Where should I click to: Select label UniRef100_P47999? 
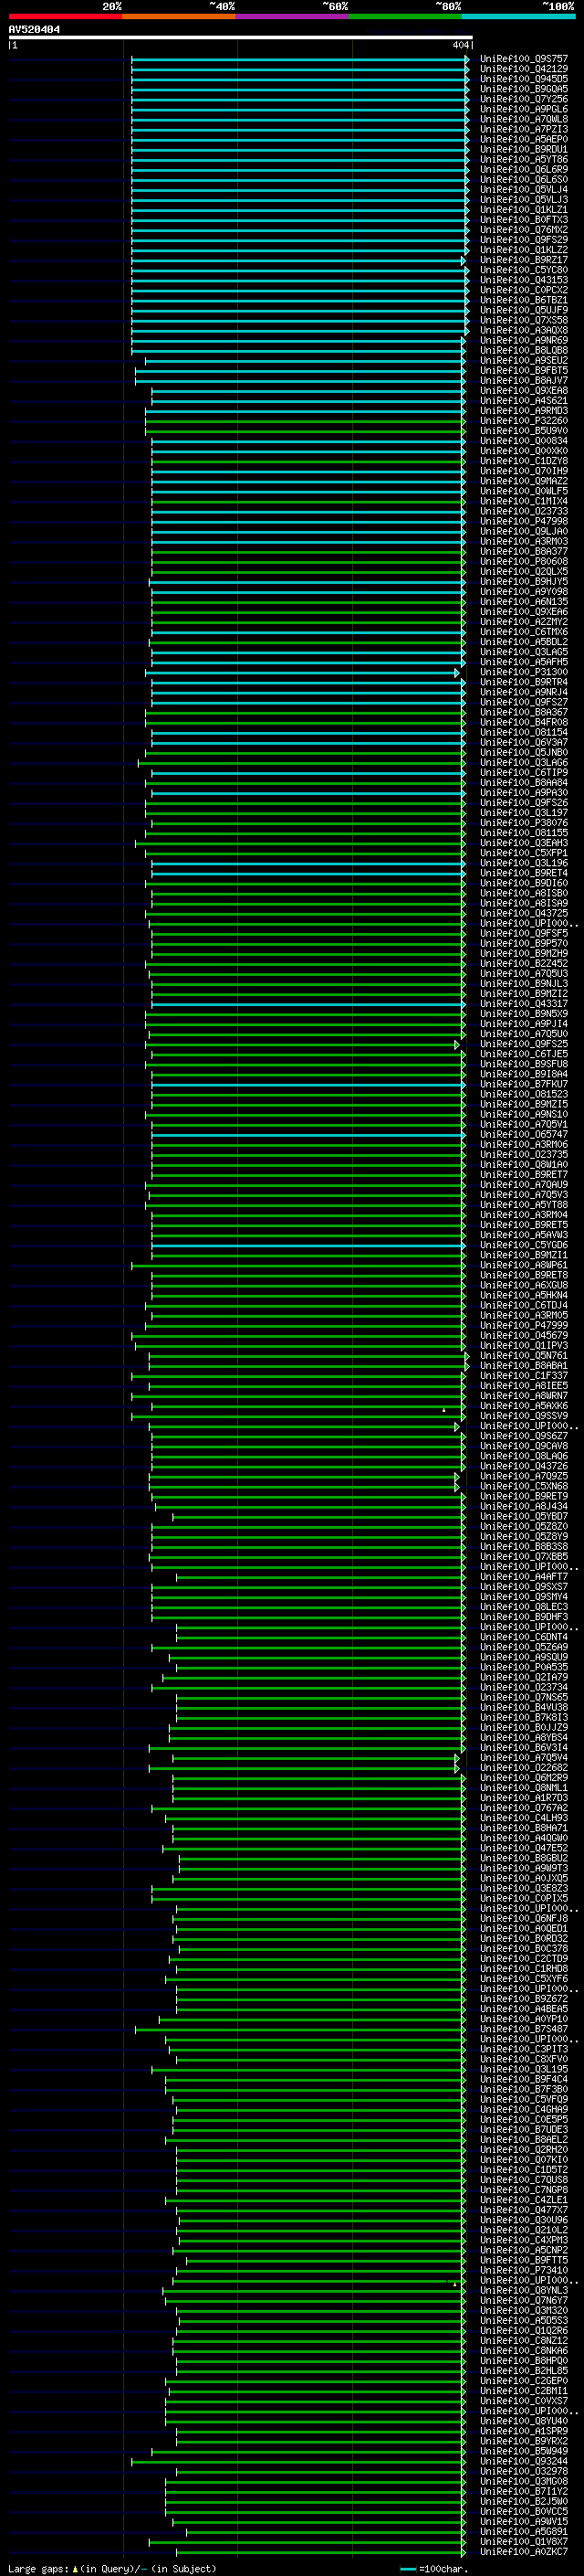523,1325
